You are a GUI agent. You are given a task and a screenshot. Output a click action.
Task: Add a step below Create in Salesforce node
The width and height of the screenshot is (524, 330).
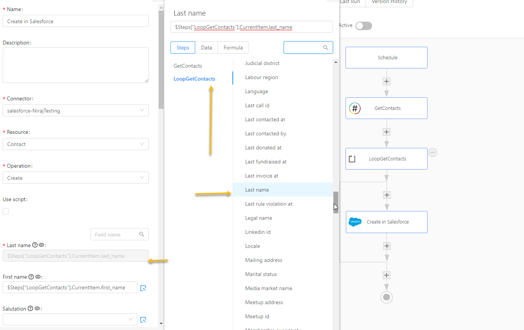tap(387, 246)
